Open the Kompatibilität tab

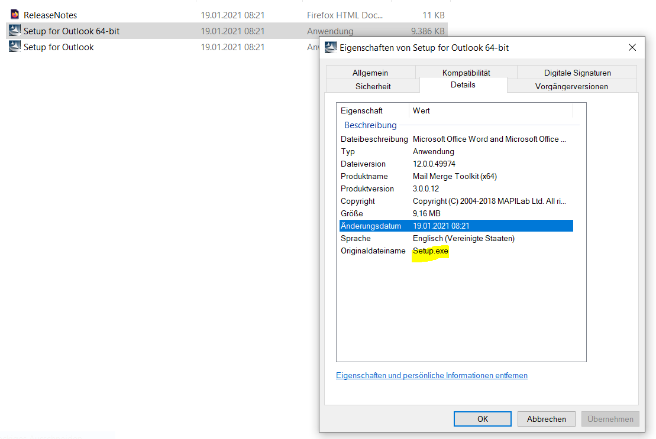tap(466, 72)
